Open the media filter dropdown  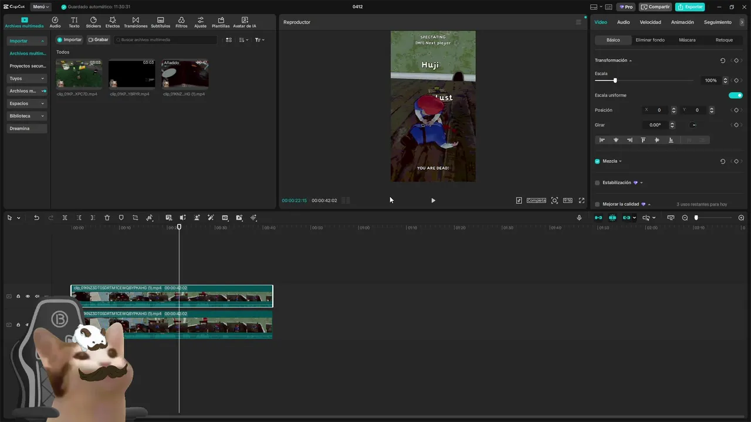click(x=259, y=40)
